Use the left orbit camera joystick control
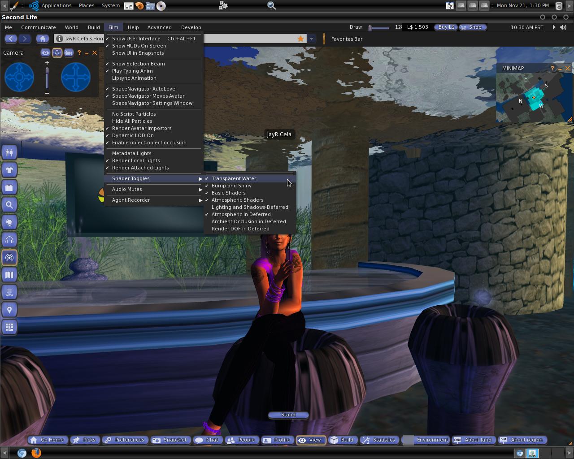Viewport: 574px width, 459px height. click(x=19, y=78)
